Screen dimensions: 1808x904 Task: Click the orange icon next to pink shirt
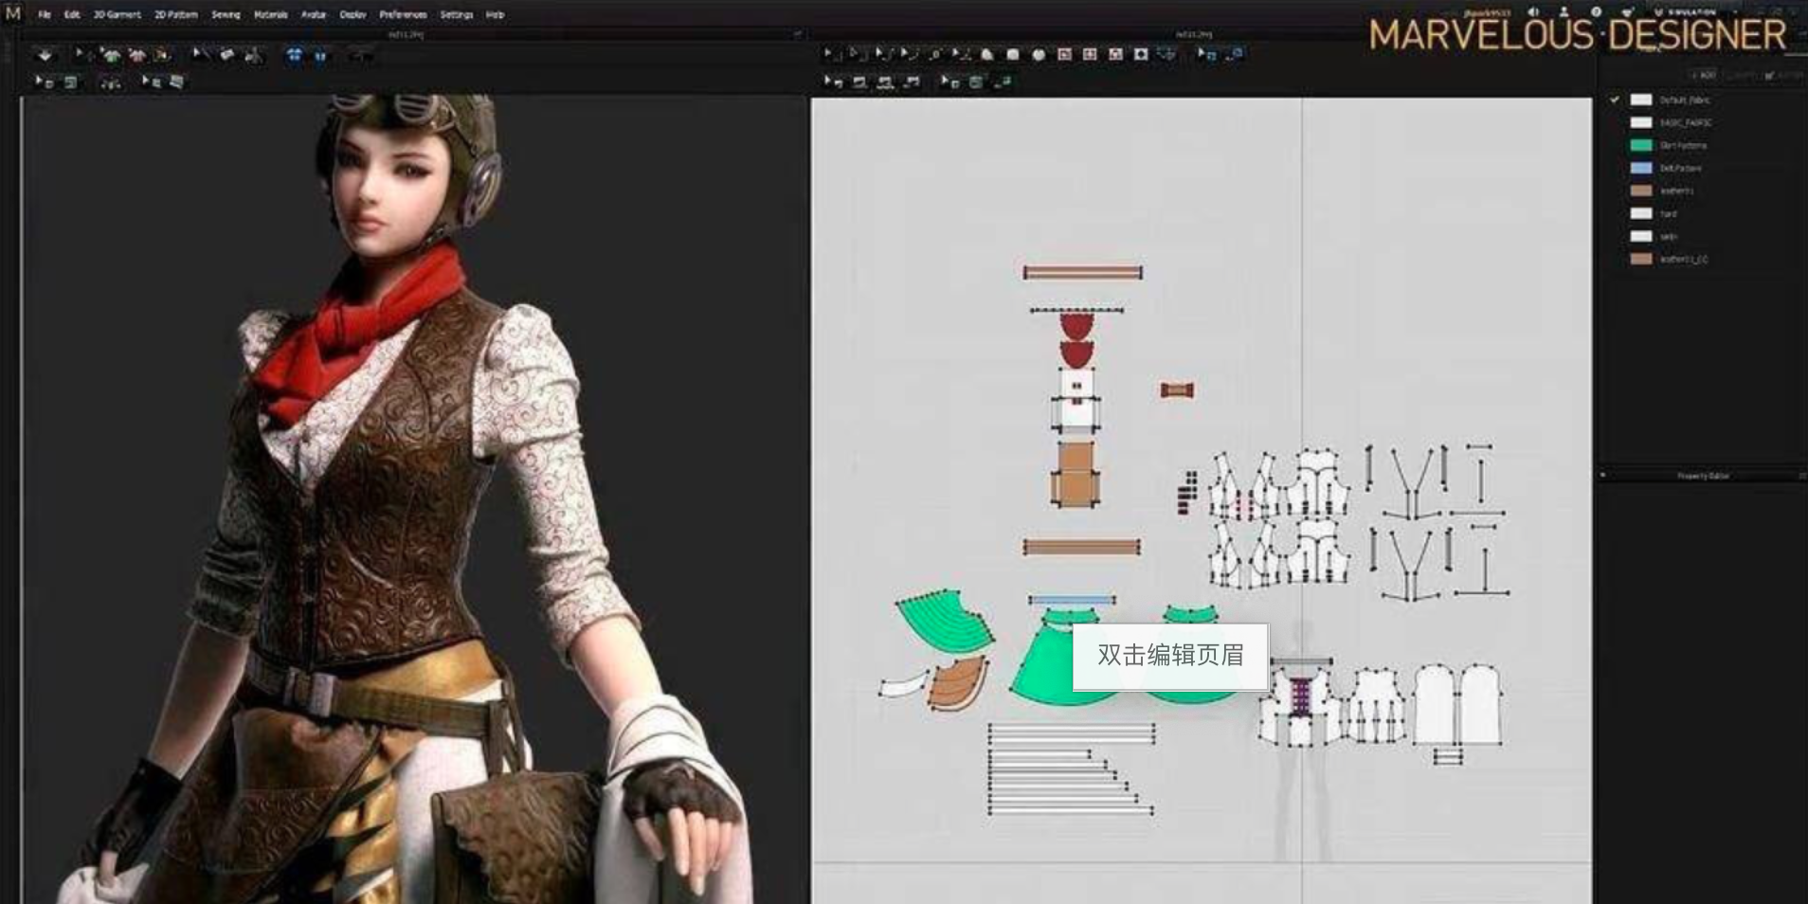tap(162, 56)
